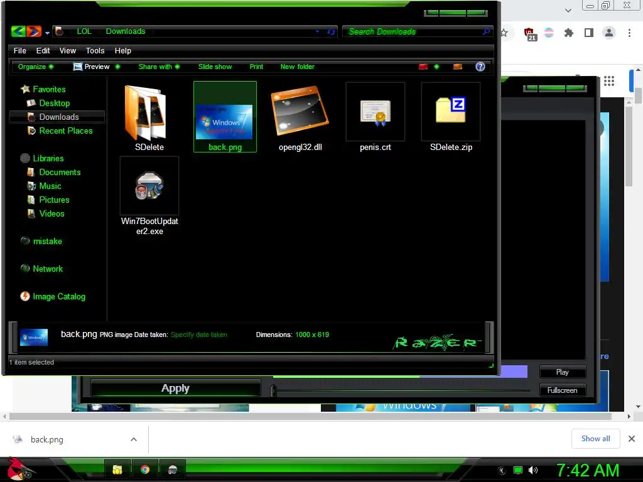Click the Chrome side panel icon
The width and height of the screenshot is (643, 482).
pos(589,33)
